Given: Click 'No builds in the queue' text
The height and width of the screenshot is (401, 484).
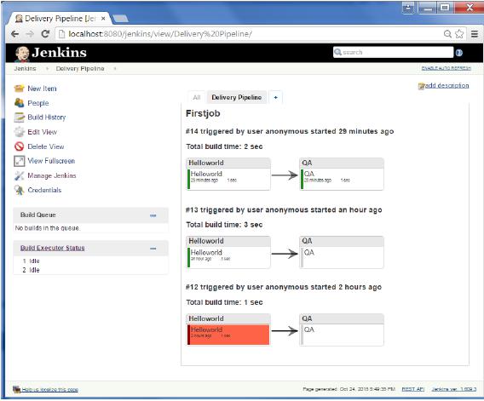Looking at the screenshot, I should point(47,228).
